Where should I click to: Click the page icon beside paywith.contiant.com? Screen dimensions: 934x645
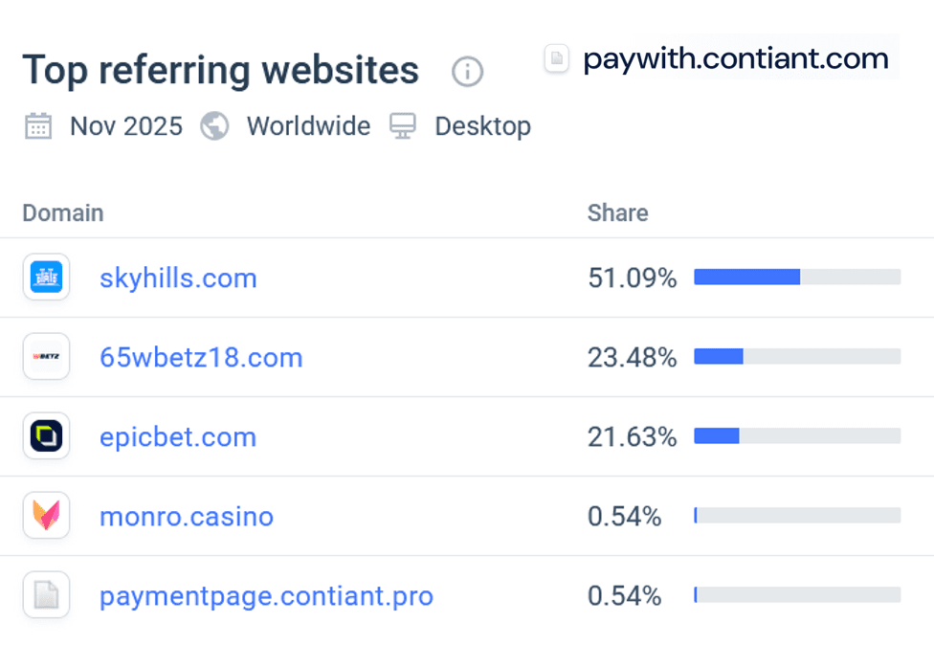[x=556, y=59]
